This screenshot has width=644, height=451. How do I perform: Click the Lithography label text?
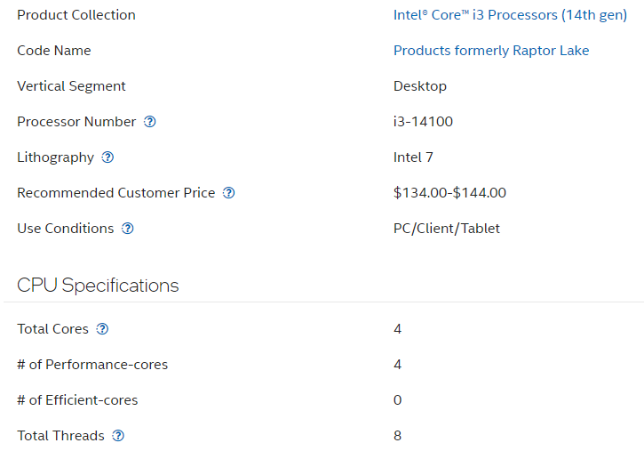(55, 157)
